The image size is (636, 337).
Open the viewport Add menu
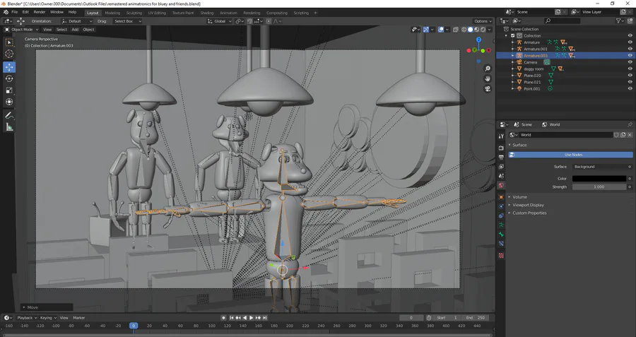[75, 30]
